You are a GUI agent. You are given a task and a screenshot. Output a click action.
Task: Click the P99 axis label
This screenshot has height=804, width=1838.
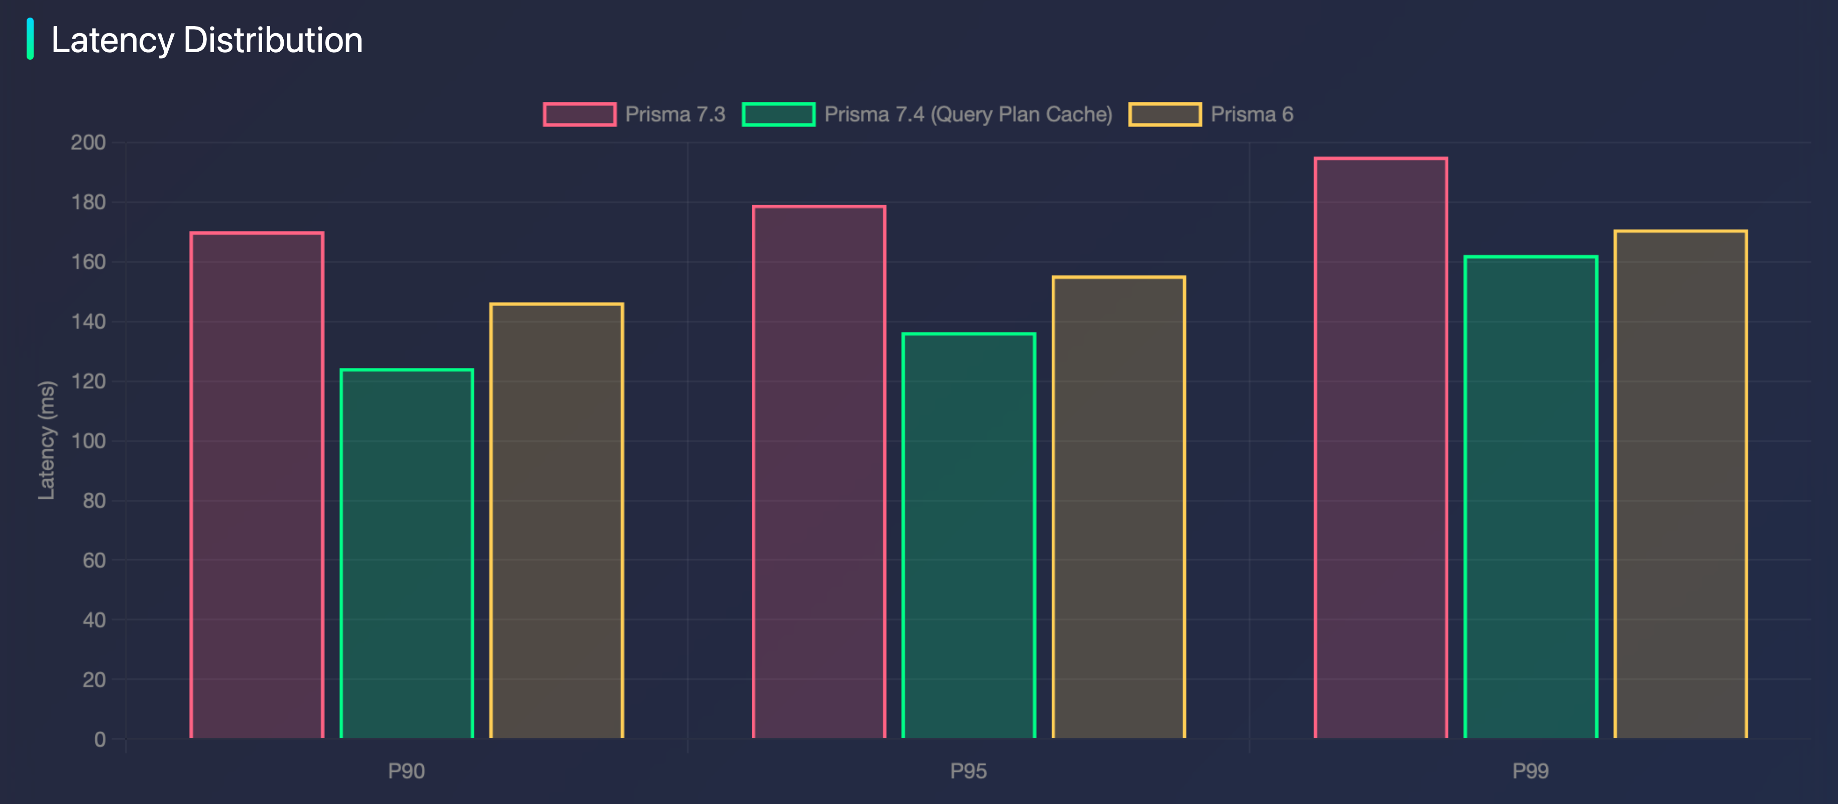[1531, 771]
